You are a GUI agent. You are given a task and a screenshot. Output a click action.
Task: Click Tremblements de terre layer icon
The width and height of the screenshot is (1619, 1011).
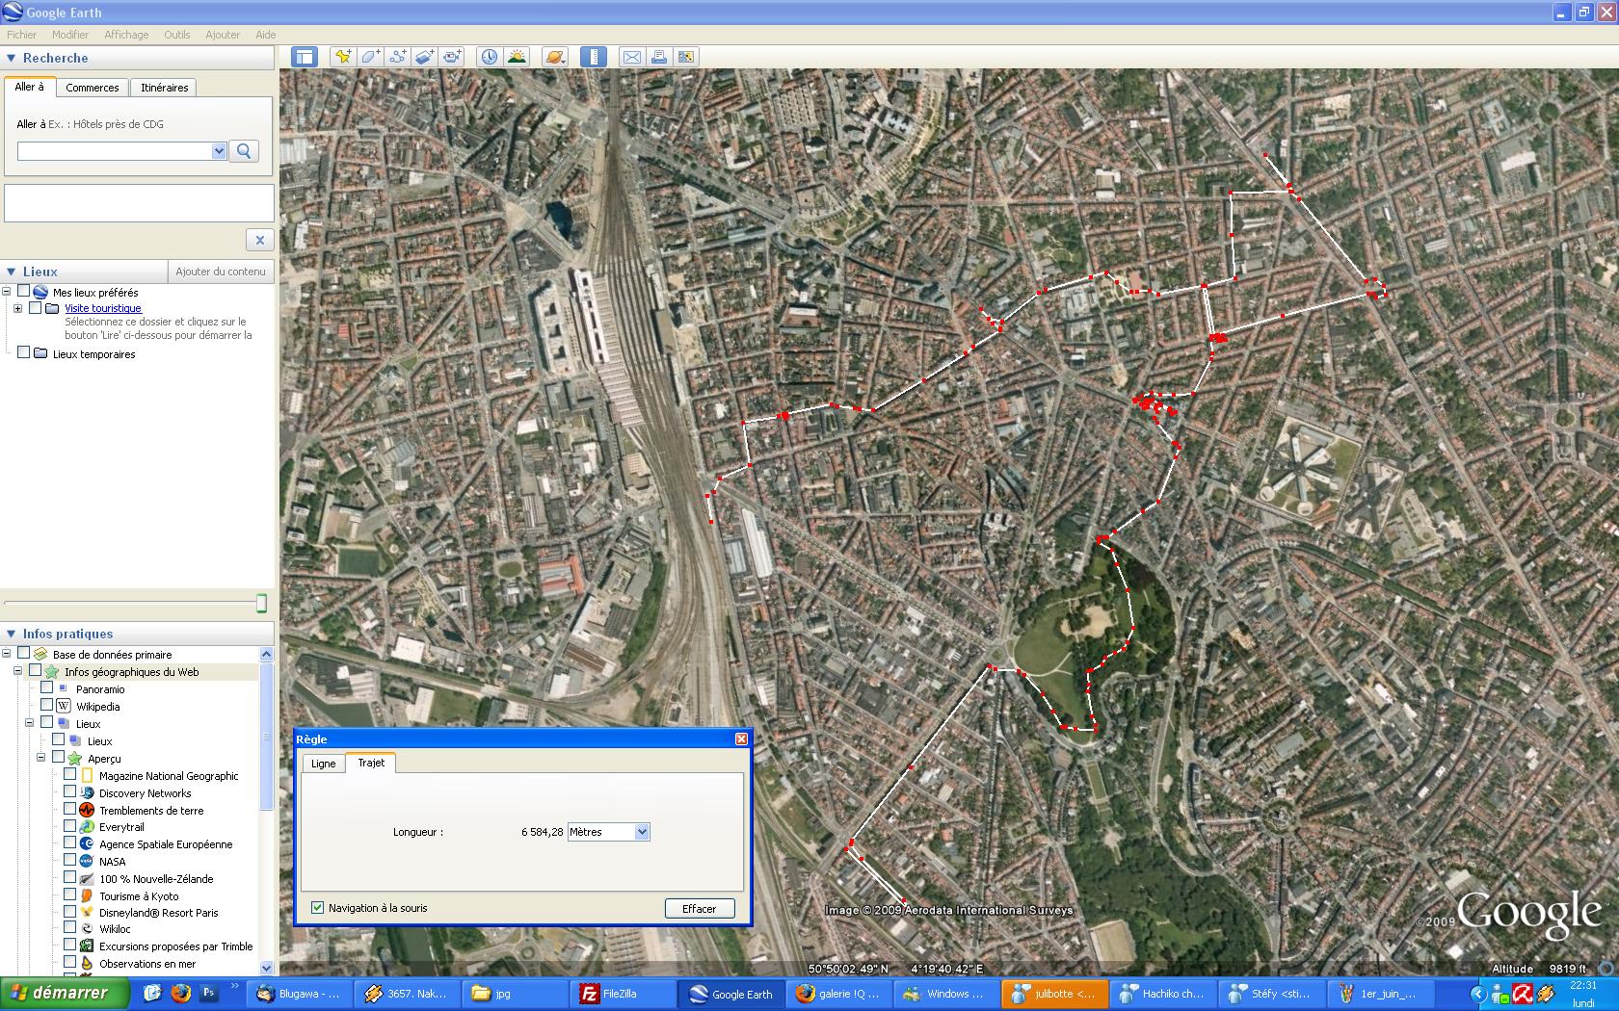(x=86, y=810)
